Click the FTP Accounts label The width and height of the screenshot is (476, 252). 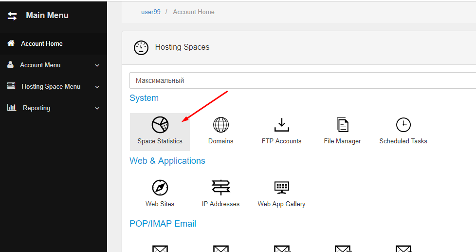tap(282, 141)
